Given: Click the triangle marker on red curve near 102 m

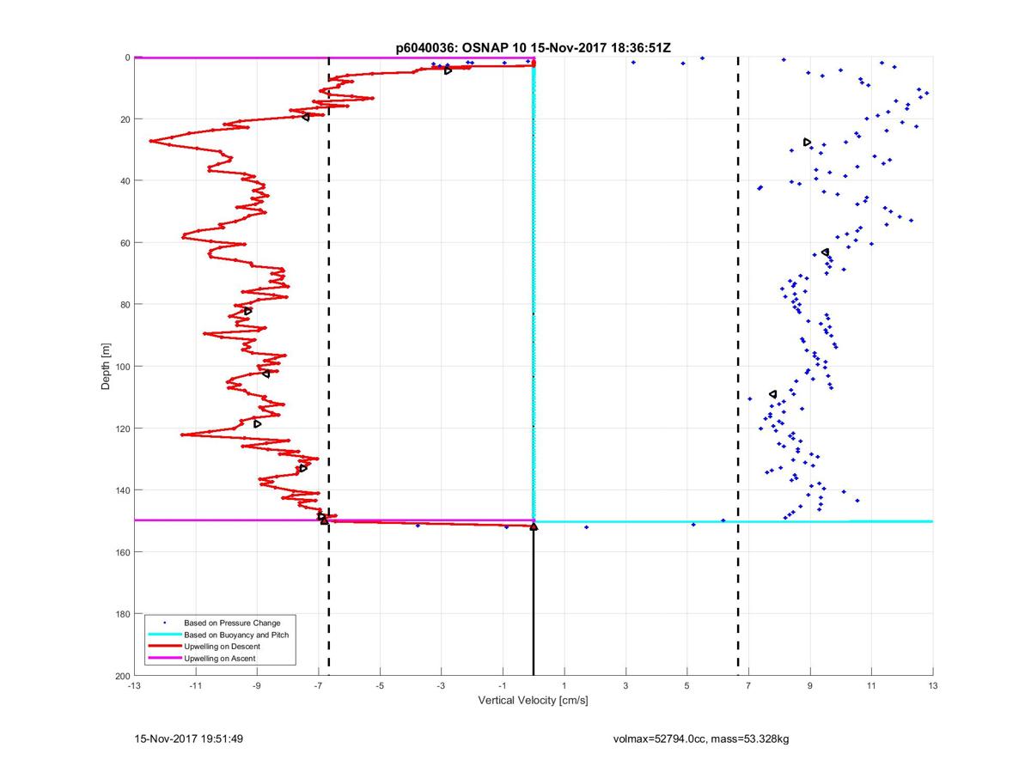Looking at the screenshot, I should [265, 374].
